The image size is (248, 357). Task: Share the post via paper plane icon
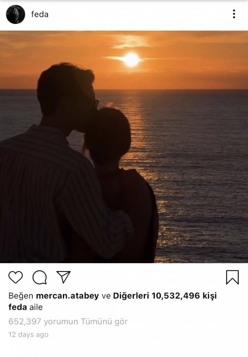[x=63, y=277]
